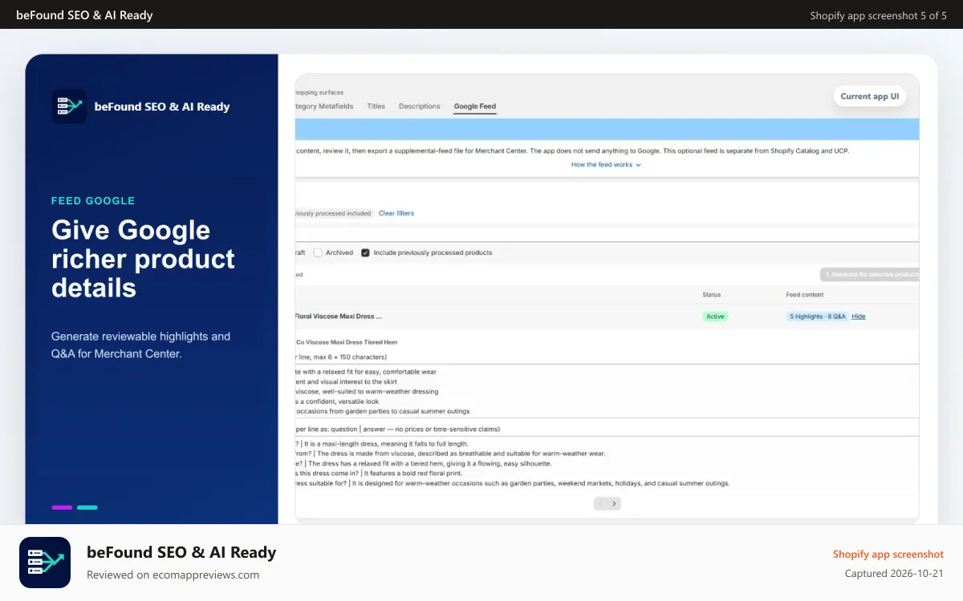Click the teal slide indicator dash

(x=87, y=507)
